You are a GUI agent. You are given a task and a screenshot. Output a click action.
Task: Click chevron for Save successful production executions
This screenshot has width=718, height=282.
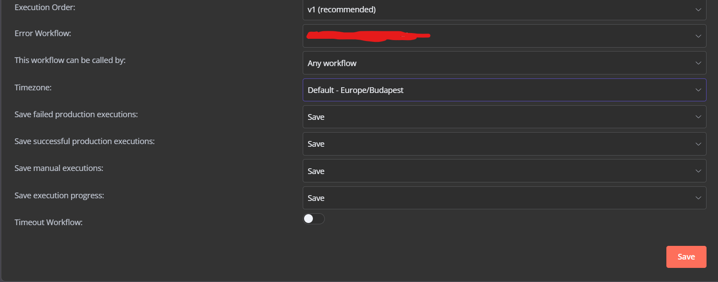(x=698, y=144)
